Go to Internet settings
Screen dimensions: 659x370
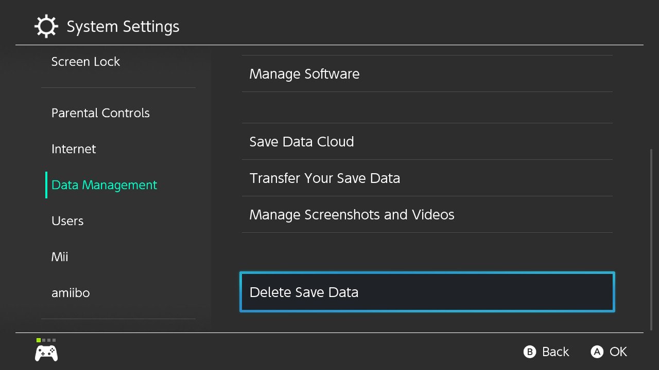74,149
